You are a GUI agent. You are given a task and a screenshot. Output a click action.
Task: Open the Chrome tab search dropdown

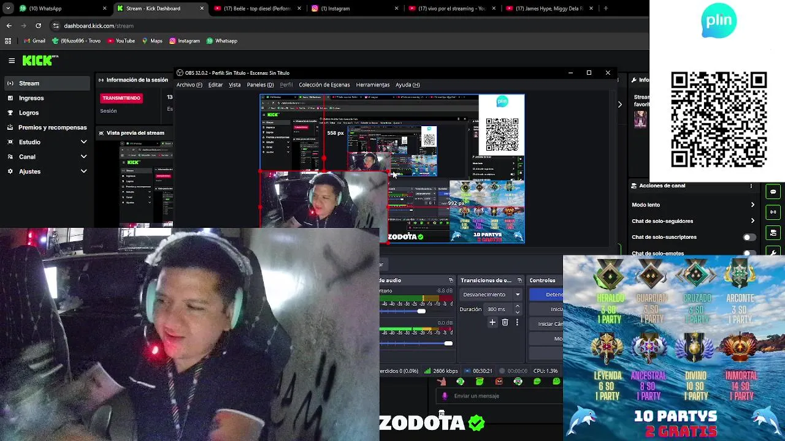coord(8,9)
